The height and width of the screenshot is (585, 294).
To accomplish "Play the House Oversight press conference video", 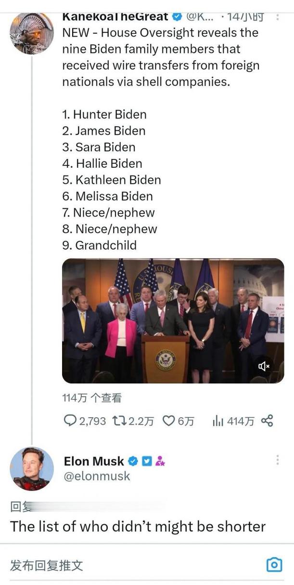I will click(x=173, y=320).
